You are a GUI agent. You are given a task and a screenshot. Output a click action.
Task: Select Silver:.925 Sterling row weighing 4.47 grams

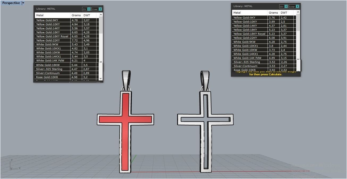pos(67,69)
